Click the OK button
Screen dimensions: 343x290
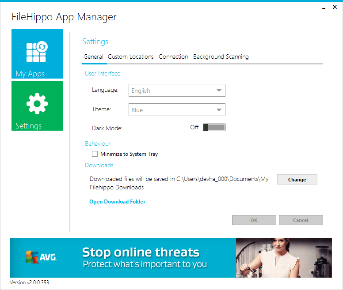tap(254, 220)
